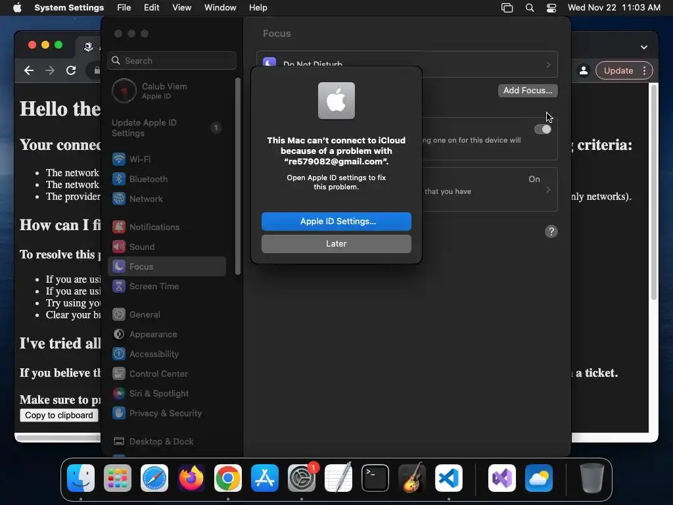Open Terminal from the Dock

375,478
